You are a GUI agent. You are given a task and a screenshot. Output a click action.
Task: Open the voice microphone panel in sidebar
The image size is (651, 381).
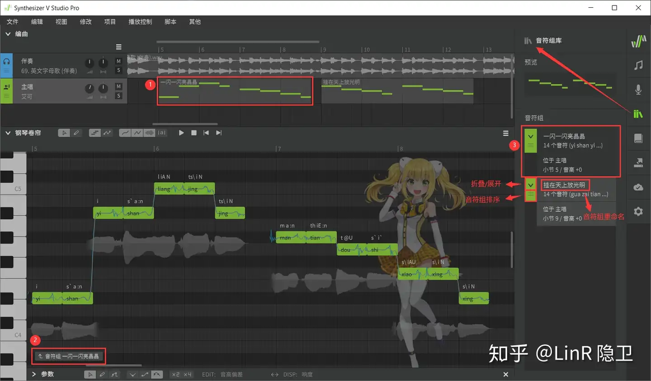click(638, 89)
